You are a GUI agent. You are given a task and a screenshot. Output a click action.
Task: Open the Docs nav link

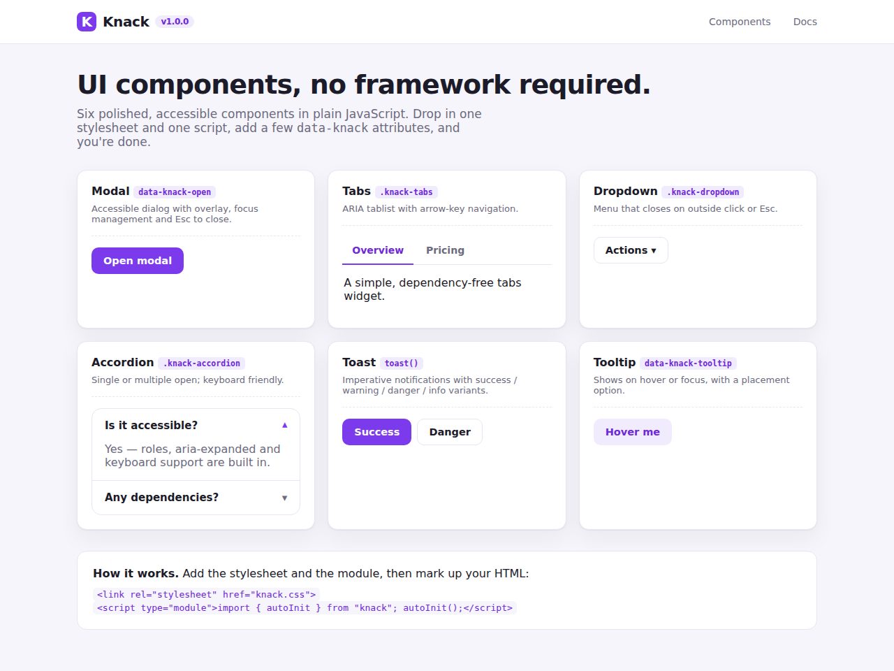click(805, 22)
